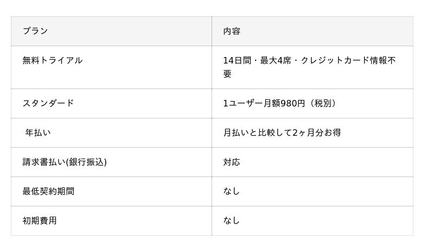Image resolution: width=434 pixels, height=252 pixels.
Task: Click the なし value for 初期費用
Action: 232,220
